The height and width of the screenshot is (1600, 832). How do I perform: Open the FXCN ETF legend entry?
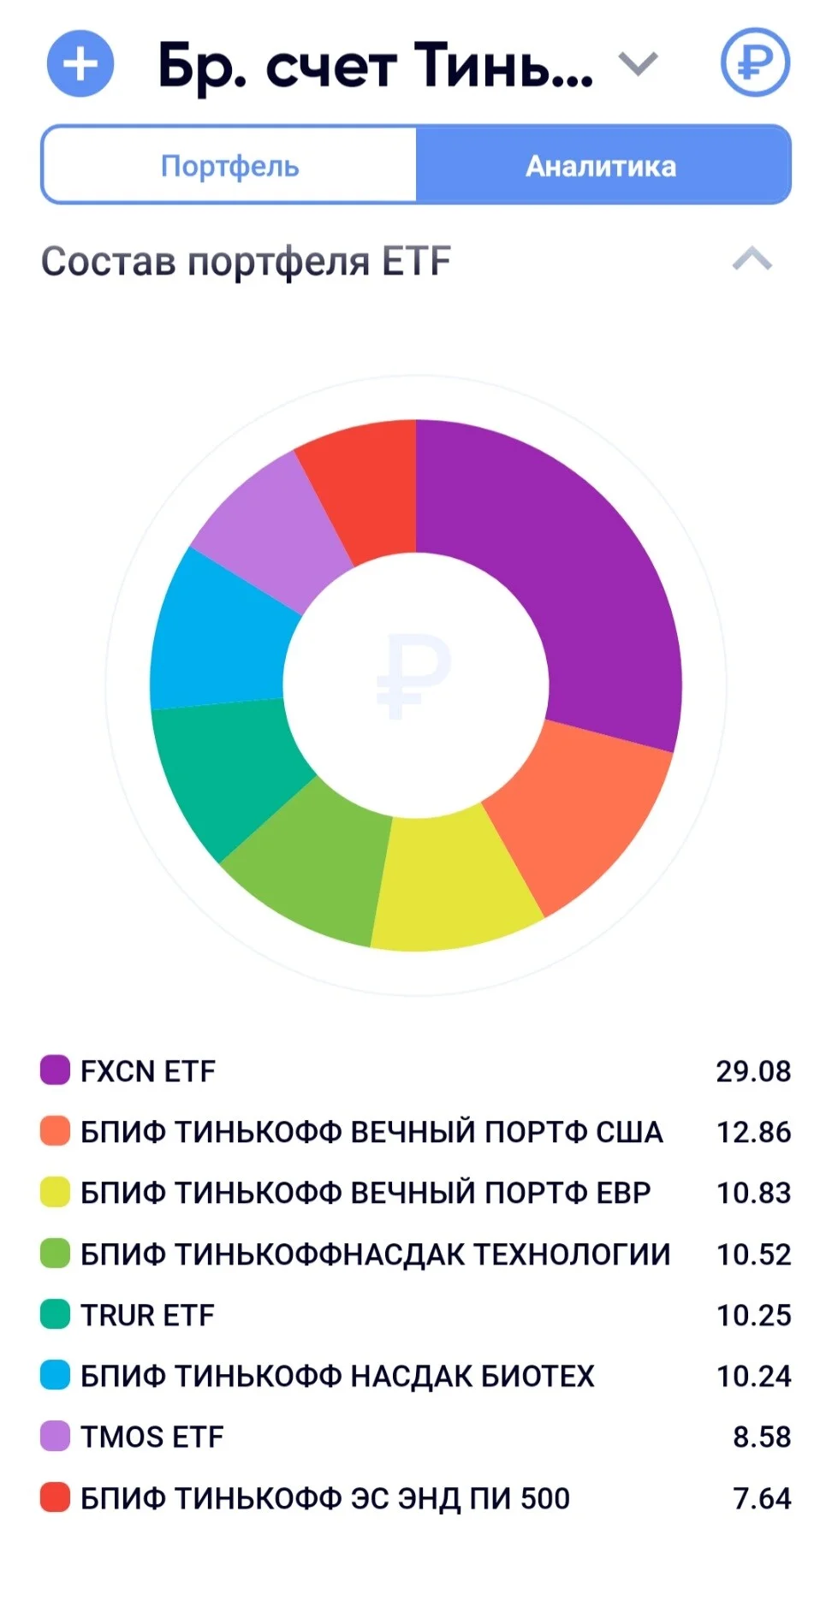pos(416,1070)
